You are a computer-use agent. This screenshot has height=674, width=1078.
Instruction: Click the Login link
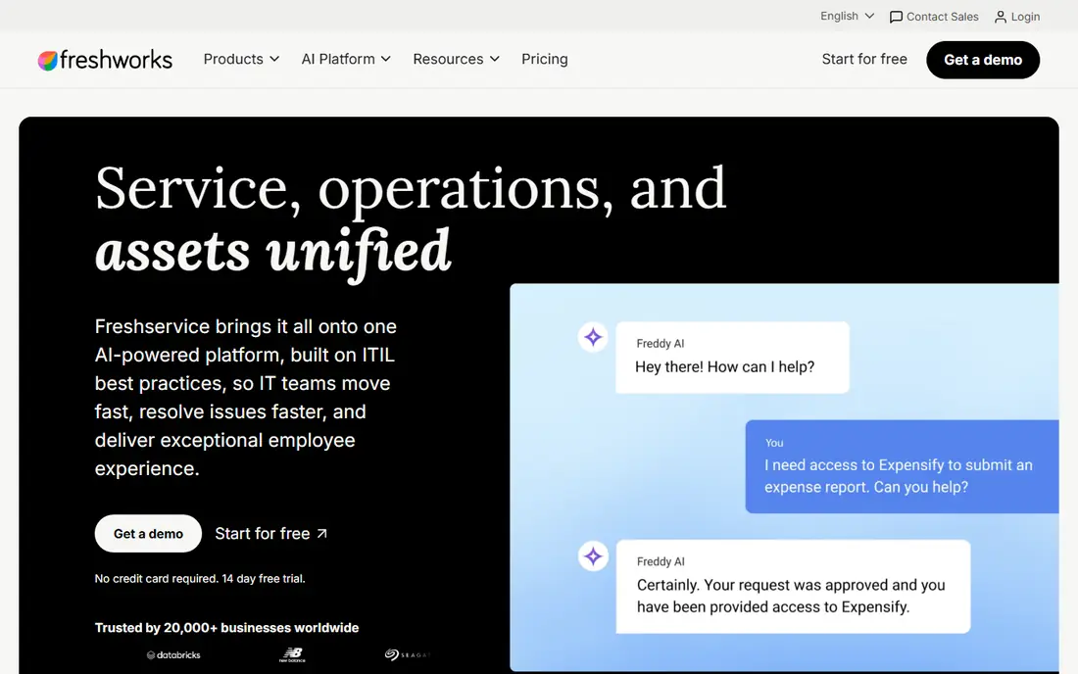(1017, 17)
